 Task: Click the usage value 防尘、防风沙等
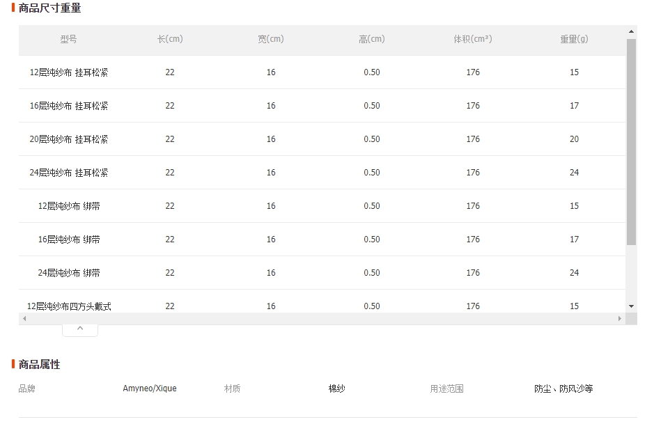click(x=563, y=388)
